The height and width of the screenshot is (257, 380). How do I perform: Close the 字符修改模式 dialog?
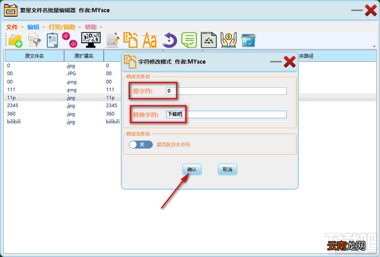290,62
